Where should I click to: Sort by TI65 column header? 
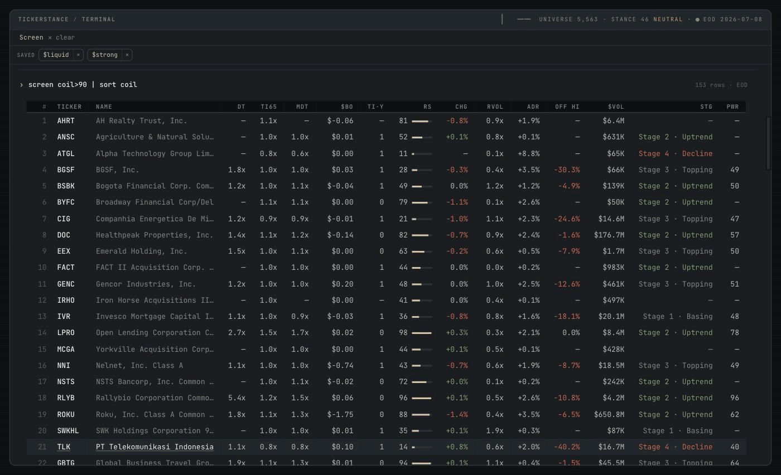click(269, 106)
